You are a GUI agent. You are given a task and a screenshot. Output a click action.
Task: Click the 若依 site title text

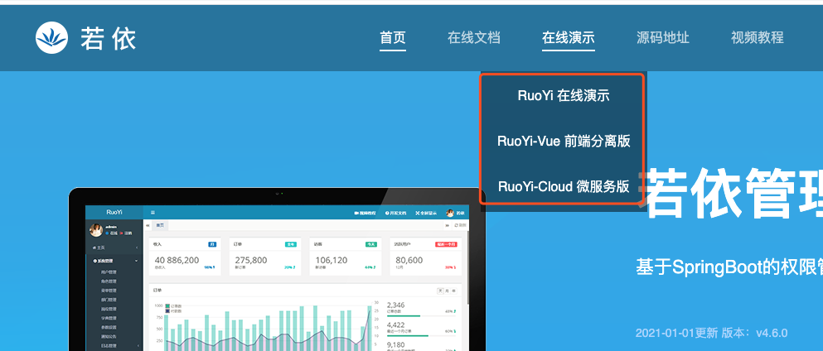tap(108, 39)
